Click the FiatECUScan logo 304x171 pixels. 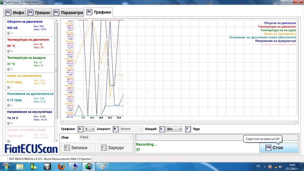31,147
